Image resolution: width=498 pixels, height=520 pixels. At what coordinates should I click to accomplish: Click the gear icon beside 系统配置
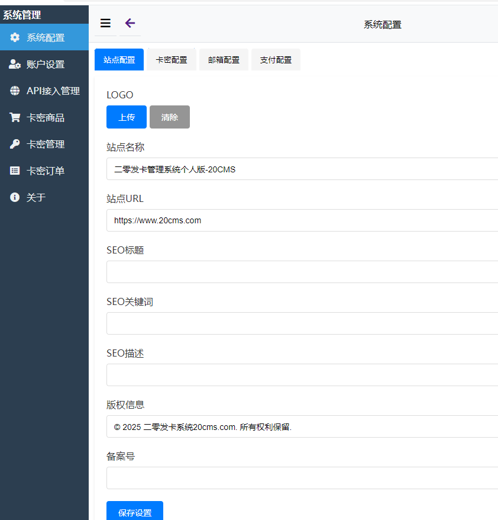pyautogui.click(x=15, y=37)
